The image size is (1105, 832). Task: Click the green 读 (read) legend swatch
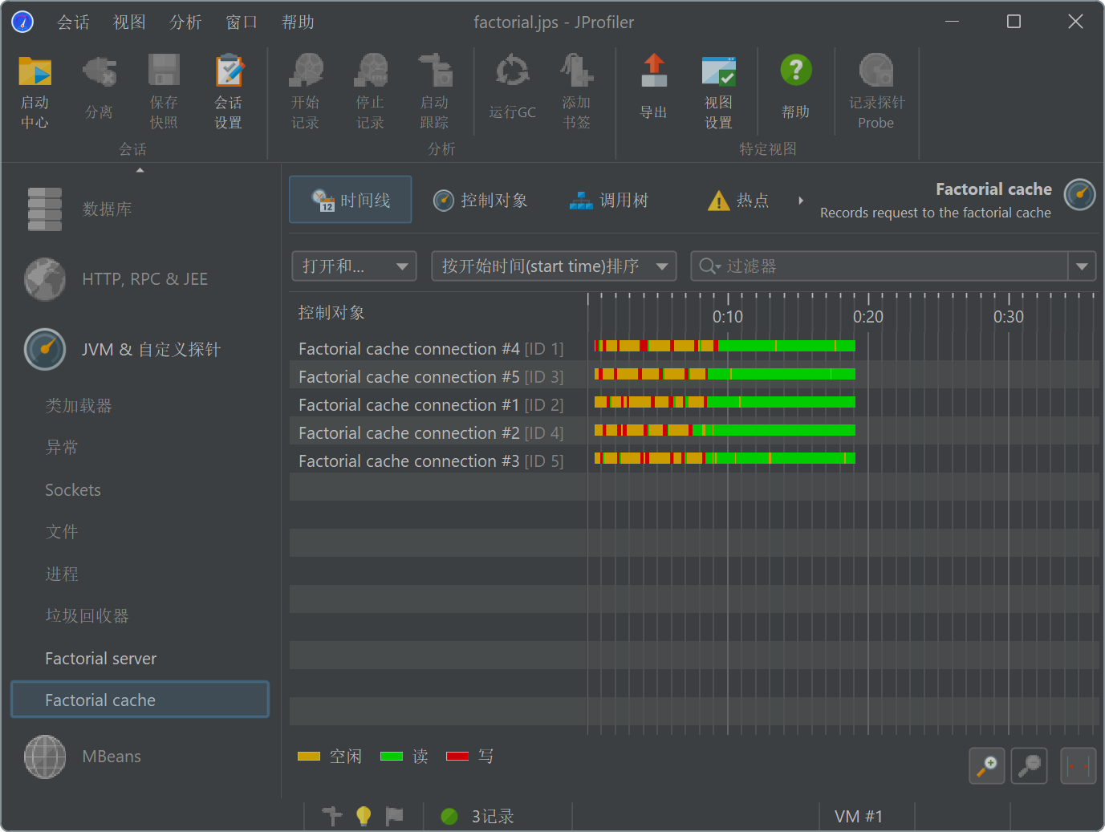(x=392, y=757)
